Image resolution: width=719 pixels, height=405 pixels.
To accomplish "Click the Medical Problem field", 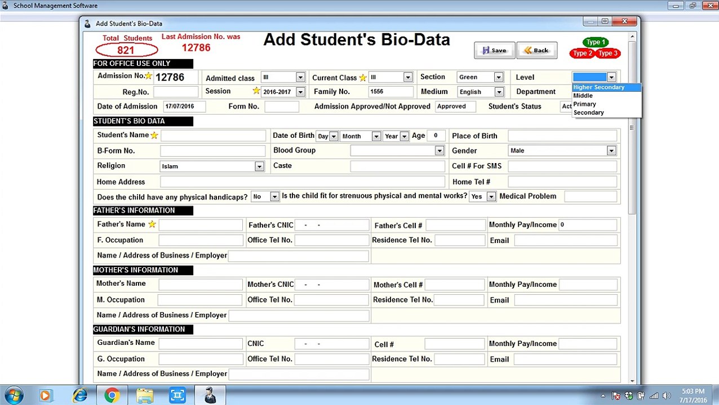I will click(x=591, y=196).
